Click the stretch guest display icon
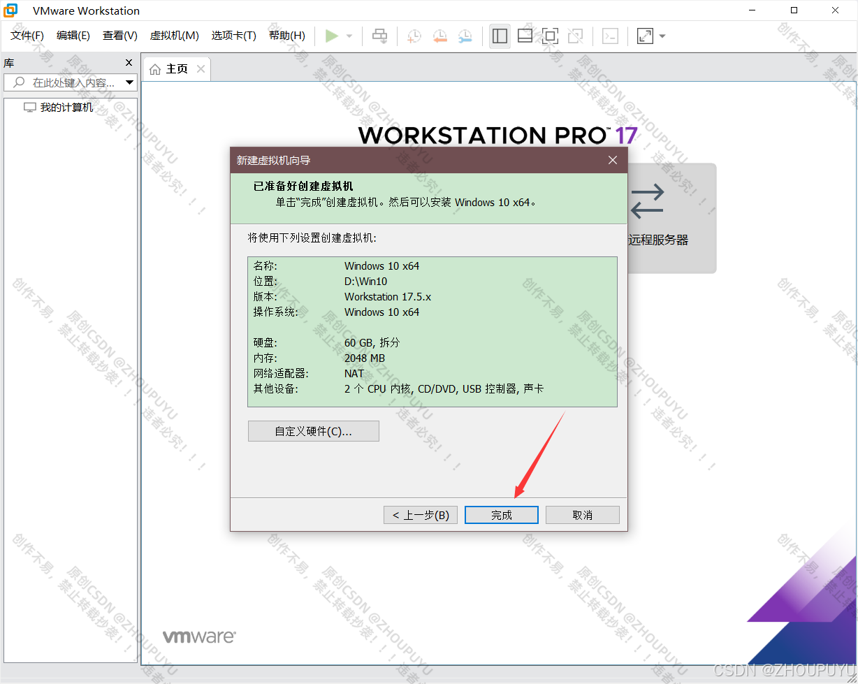Image resolution: width=858 pixels, height=684 pixels. pos(645,36)
